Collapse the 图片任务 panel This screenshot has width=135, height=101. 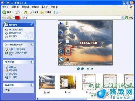tap(32, 25)
